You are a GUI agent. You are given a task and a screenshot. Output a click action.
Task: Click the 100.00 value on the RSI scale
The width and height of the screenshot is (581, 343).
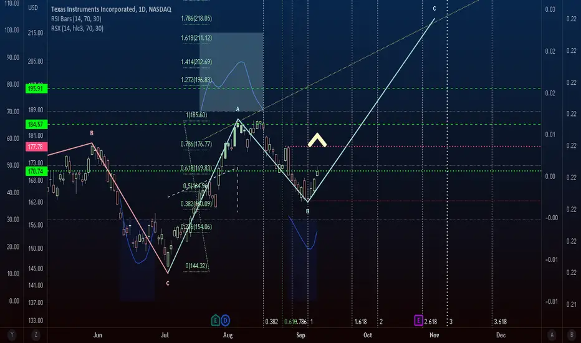pyautogui.click(x=12, y=31)
